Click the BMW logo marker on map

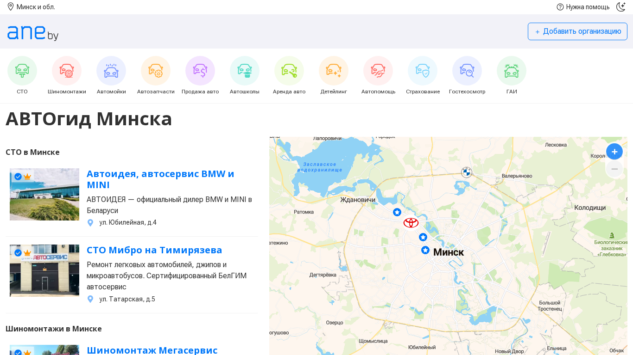coord(466,172)
